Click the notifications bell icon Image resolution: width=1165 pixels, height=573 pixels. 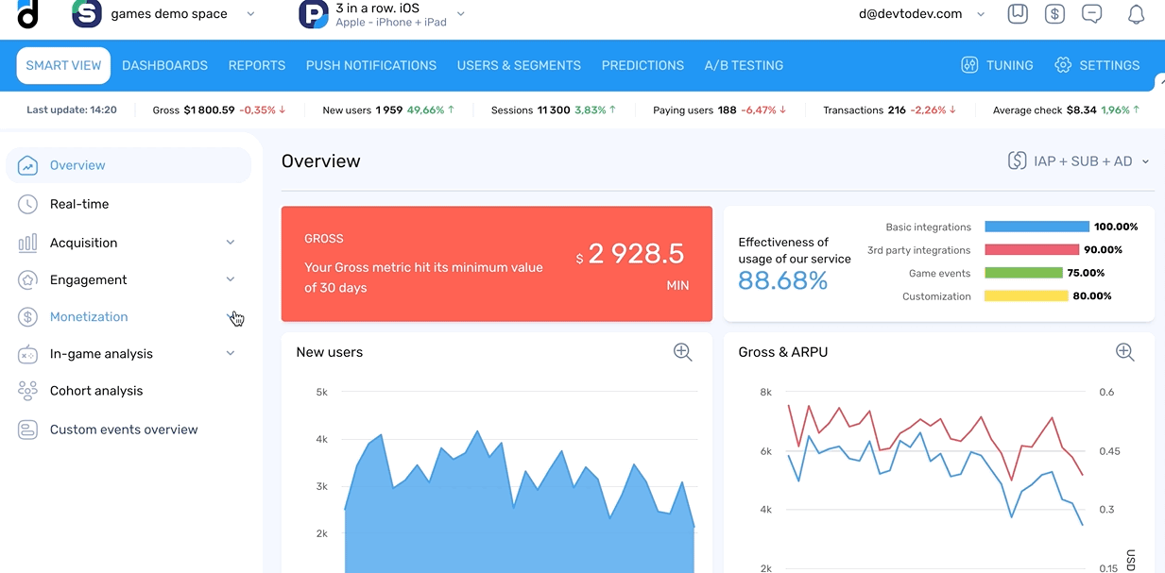(1136, 14)
